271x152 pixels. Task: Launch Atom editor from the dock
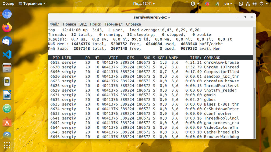[7, 108]
